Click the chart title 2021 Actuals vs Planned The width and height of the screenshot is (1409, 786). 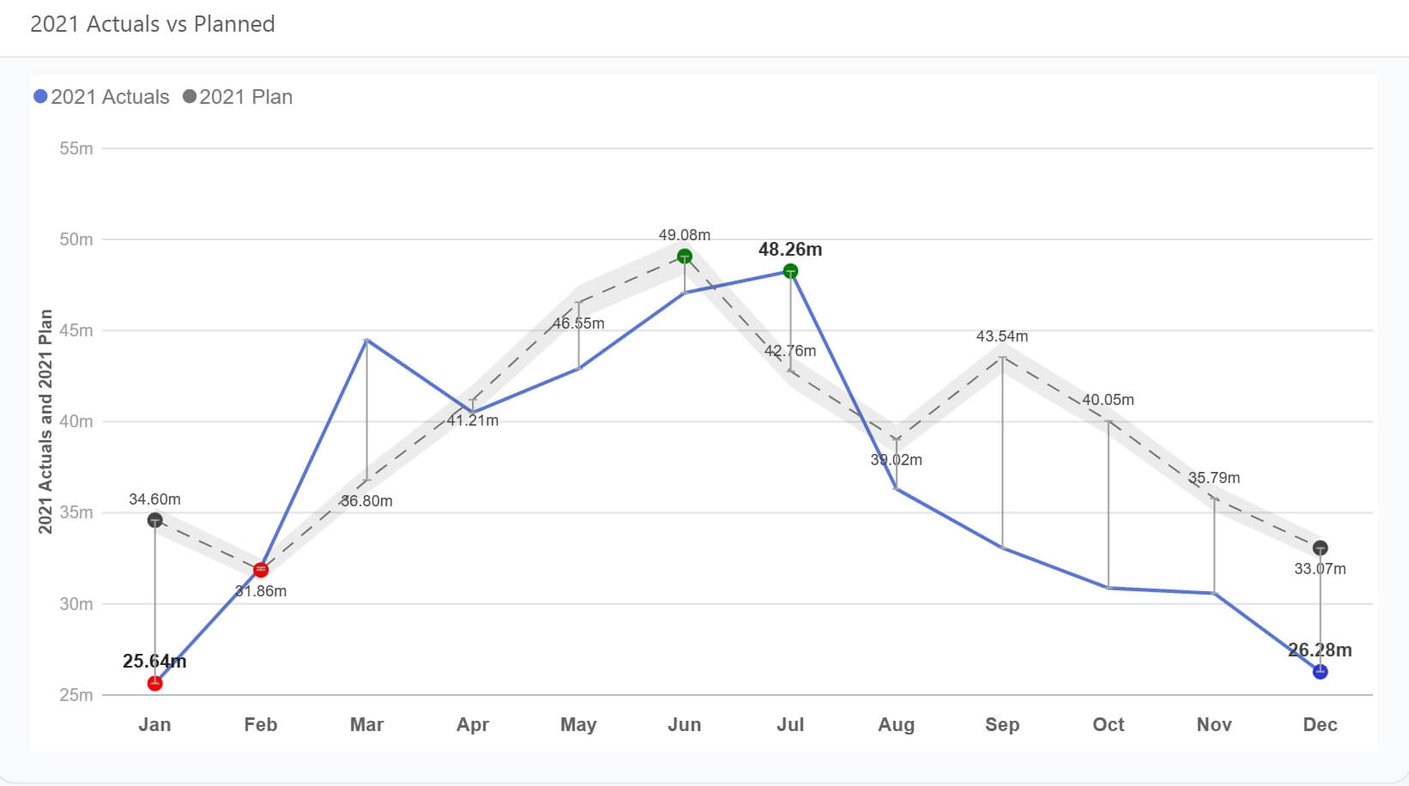(x=153, y=24)
